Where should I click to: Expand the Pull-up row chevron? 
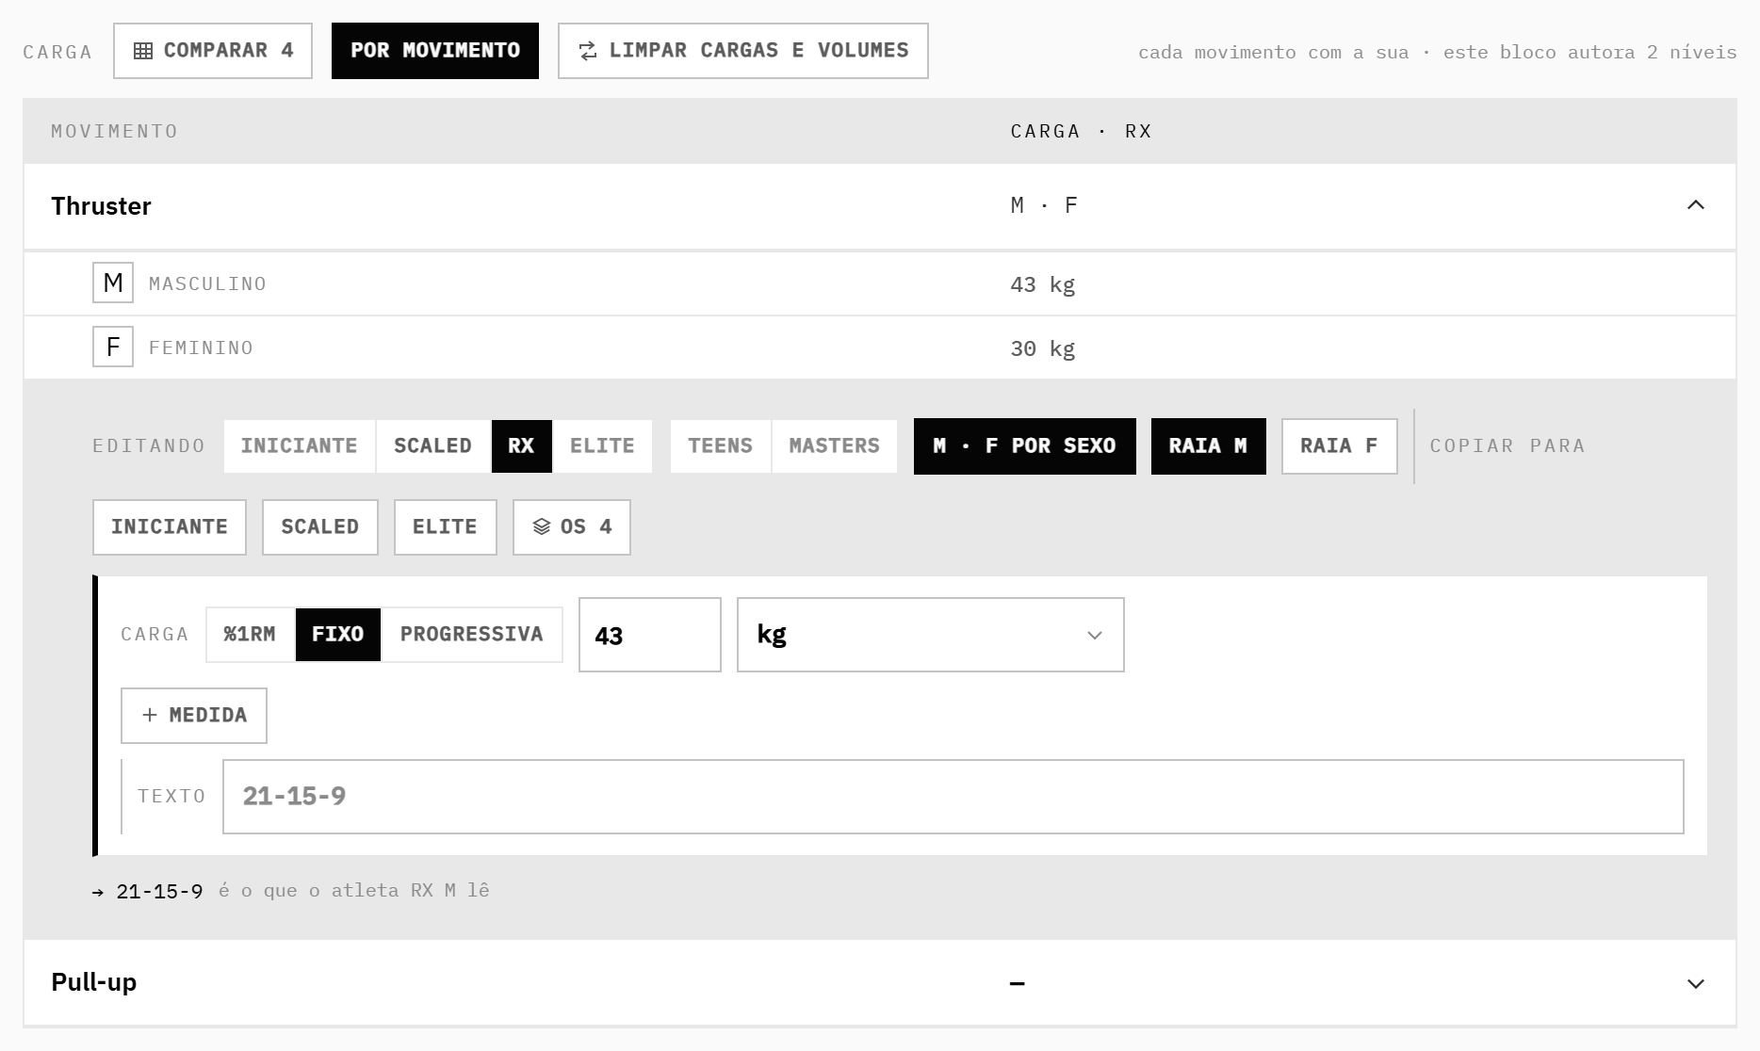point(1696,983)
